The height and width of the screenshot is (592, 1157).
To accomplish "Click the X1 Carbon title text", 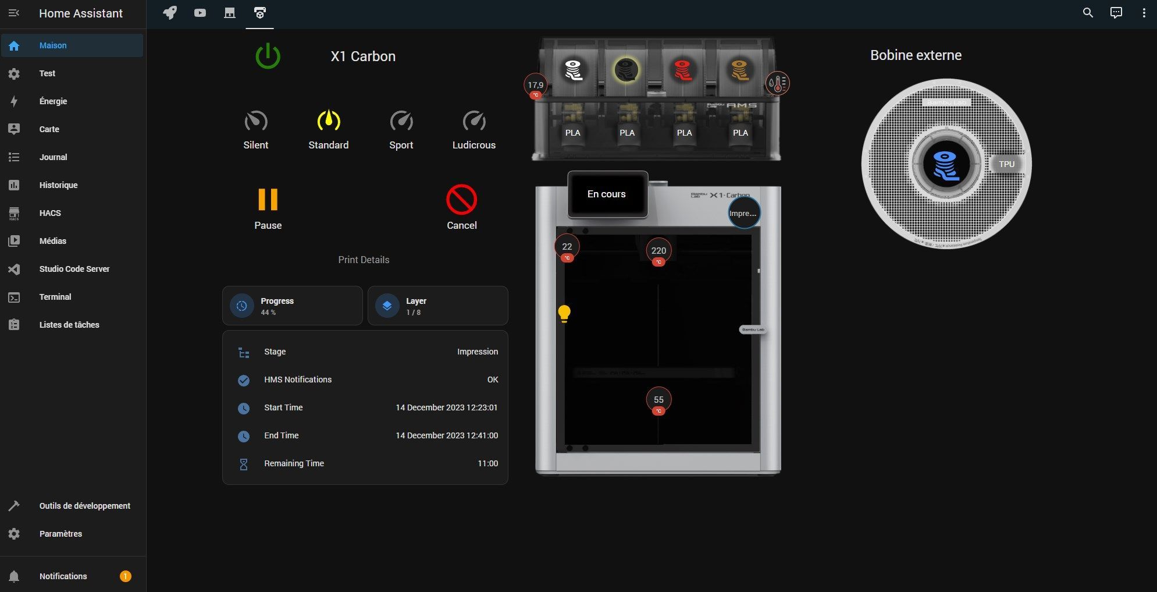I will (363, 56).
